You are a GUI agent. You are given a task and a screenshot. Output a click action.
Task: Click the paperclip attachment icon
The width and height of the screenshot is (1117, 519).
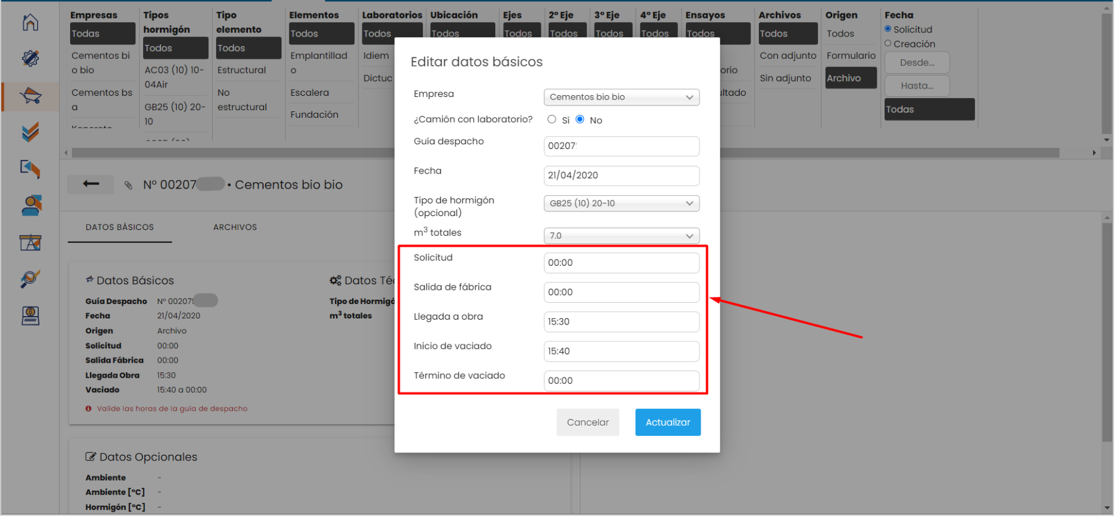click(x=128, y=186)
